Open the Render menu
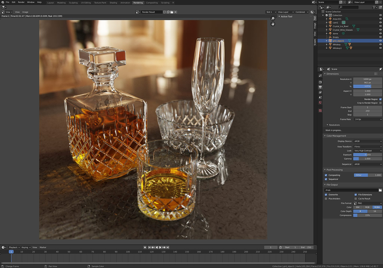383x268 pixels. (21, 2)
